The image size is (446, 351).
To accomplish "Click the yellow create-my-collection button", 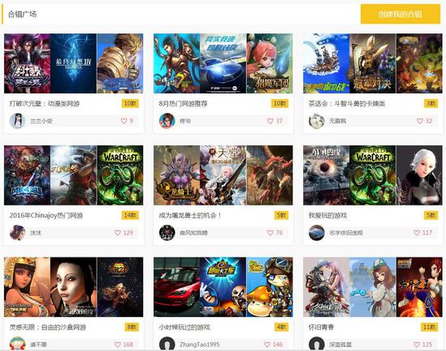I will coord(401,14).
